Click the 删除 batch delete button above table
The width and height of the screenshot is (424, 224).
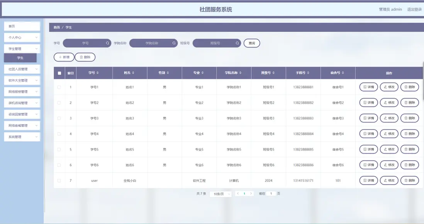85,57
